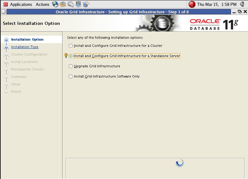Select Install and Configure Grid Infrastructure for a Cluster
The width and height of the screenshot is (248, 179).
(71, 46)
